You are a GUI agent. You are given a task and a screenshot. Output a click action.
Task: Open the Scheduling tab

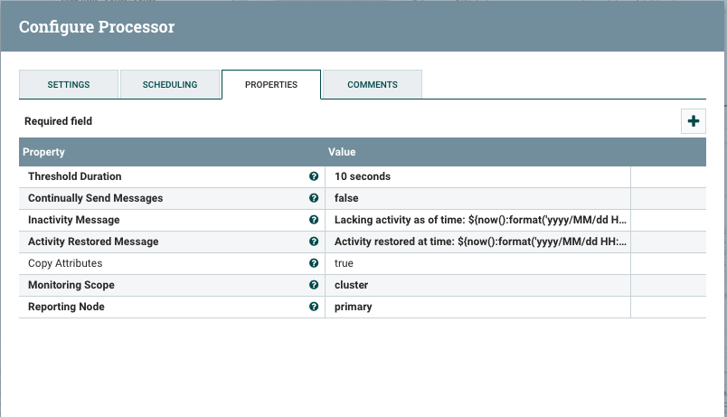click(x=170, y=84)
